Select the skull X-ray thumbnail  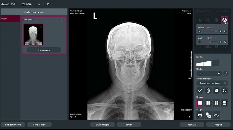click(x=33, y=35)
